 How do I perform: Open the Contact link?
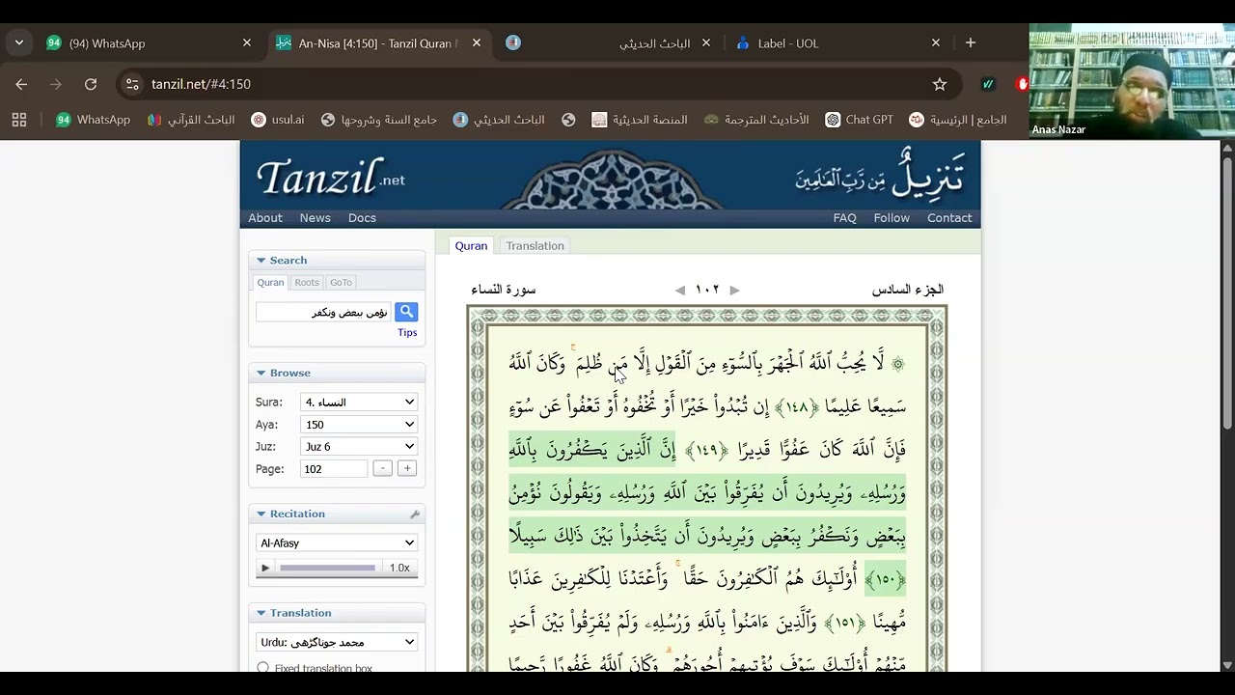949,218
